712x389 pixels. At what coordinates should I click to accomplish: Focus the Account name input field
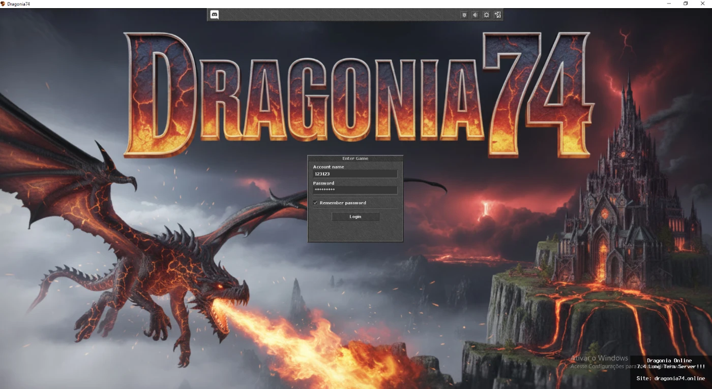pyautogui.click(x=355, y=174)
